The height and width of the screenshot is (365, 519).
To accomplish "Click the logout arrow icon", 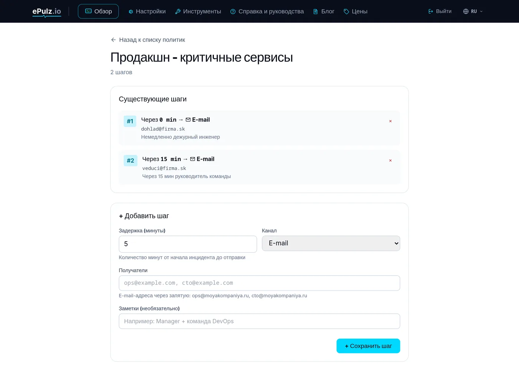I will click(x=431, y=11).
